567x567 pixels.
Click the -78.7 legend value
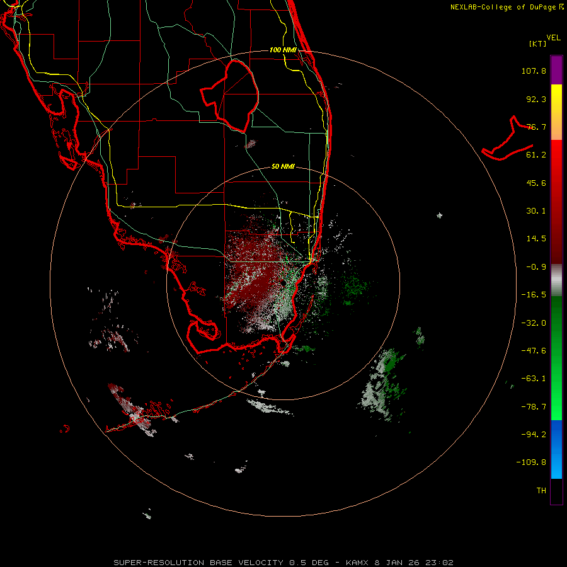(534, 407)
